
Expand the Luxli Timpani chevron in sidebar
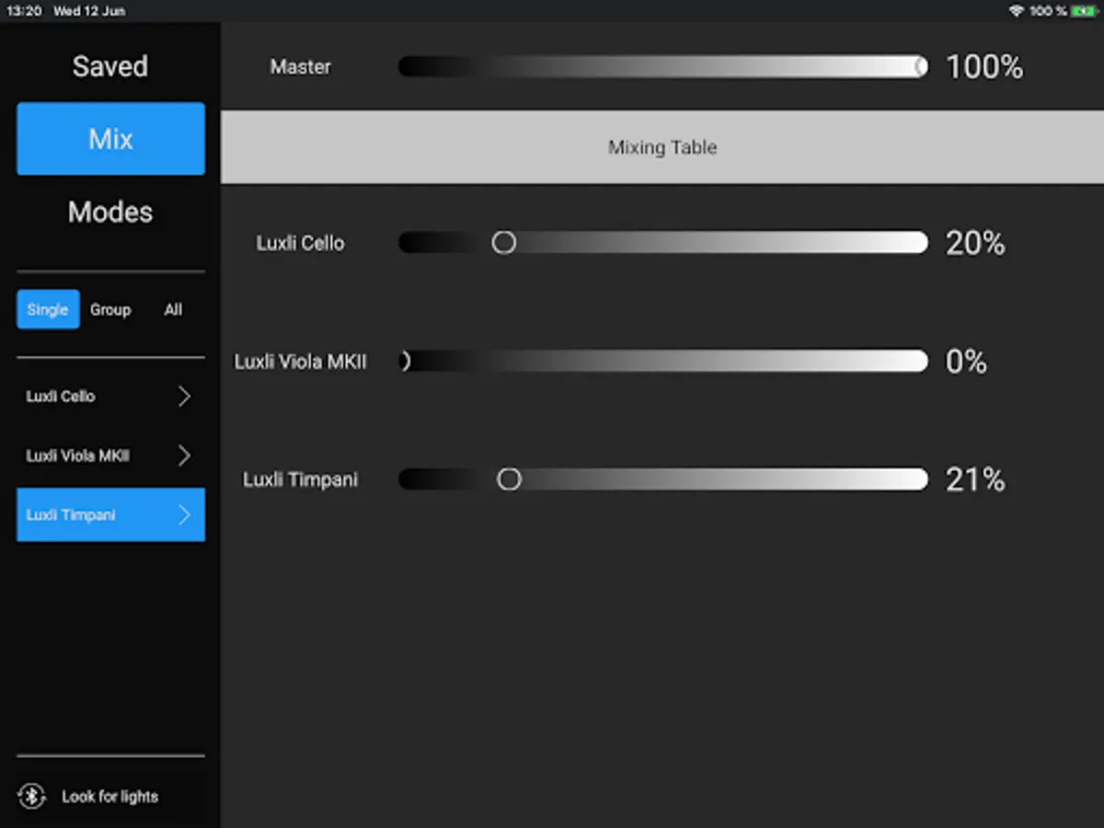click(x=184, y=514)
